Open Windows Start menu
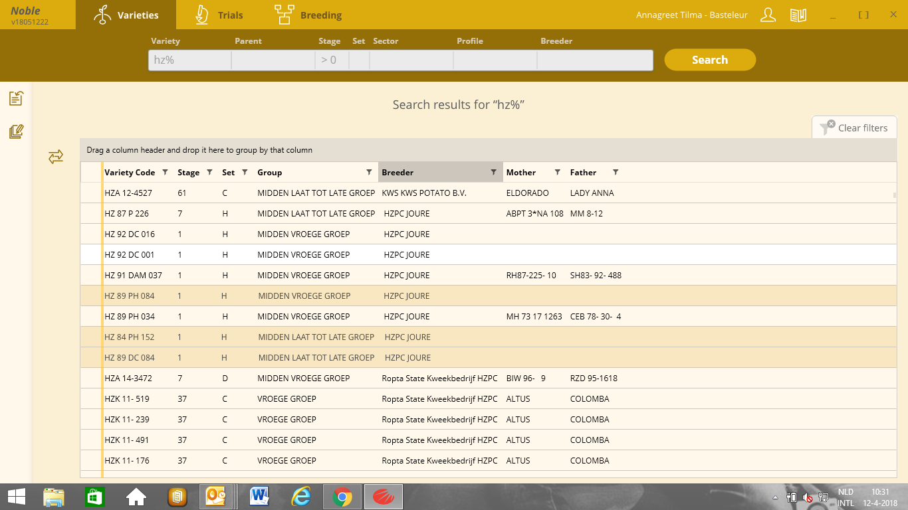 16,496
